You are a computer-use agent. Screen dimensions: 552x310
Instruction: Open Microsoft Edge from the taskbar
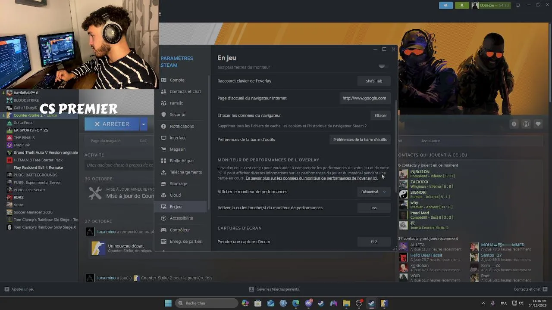point(296,303)
